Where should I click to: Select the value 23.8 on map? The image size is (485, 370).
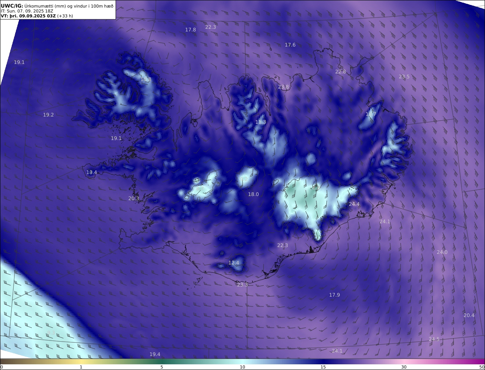click(x=283, y=87)
